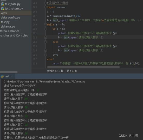Screen dimensions: 143x140
Task: Open test_case.py in the project tree
Action: pyautogui.click(x=12, y=4)
